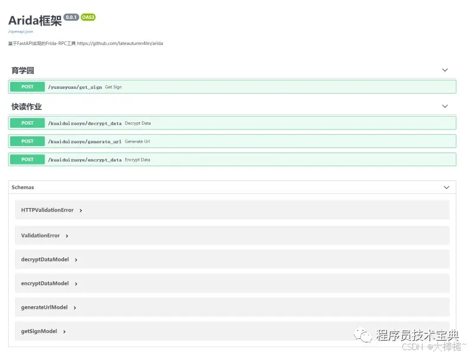Expand the /kuaiduizuoye/decrypt_data endpoint
Image resolution: width=474 pixels, height=356 pixels.
232,123
